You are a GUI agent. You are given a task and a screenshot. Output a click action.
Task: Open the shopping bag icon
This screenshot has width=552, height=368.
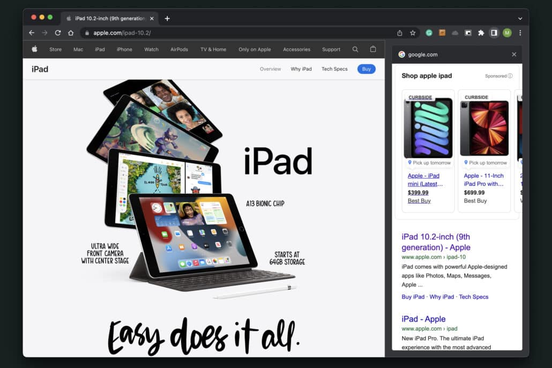point(373,49)
